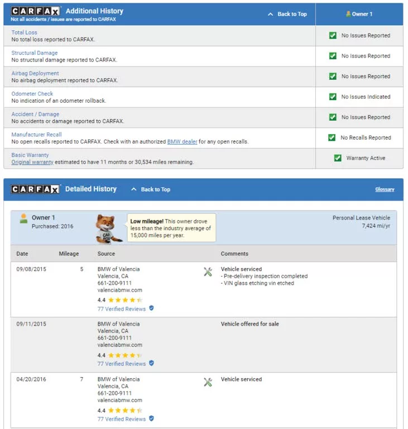Click the Owner 1 person icon in column header
The height and width of the screenshot is (429, 408).
pos(348,14)
